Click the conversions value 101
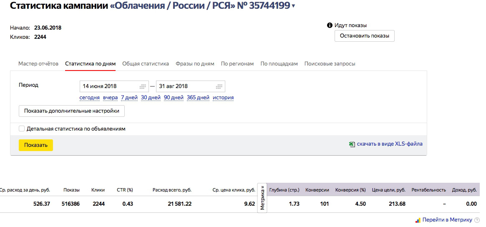This screenshot has width=486, height=227. point(325,204)
